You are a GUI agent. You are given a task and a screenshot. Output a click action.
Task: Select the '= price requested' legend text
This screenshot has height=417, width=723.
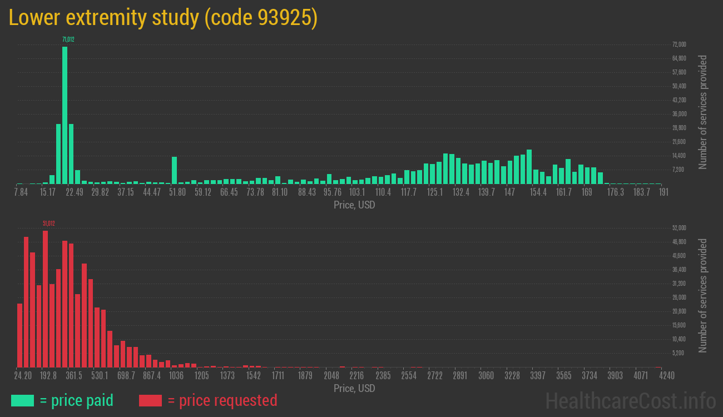click(x=222, y=400)
